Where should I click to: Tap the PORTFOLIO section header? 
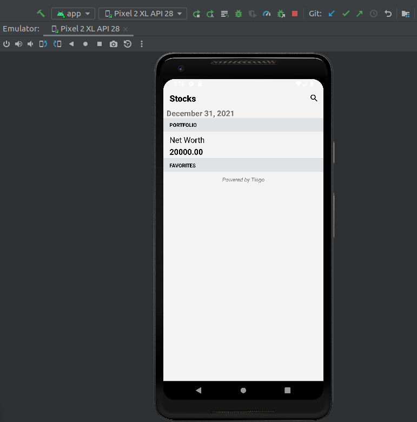[243, 125]
